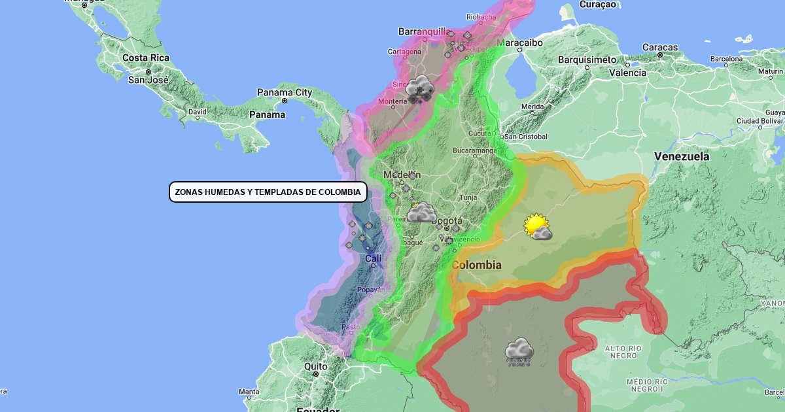
Task: Select the Riohacha label
Action: pos(481,17)
